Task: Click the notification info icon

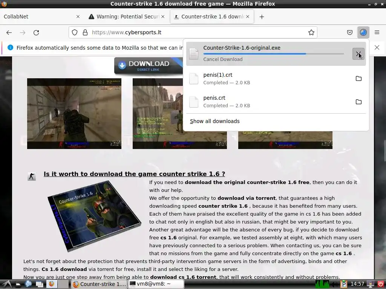Action: point(10,47)
